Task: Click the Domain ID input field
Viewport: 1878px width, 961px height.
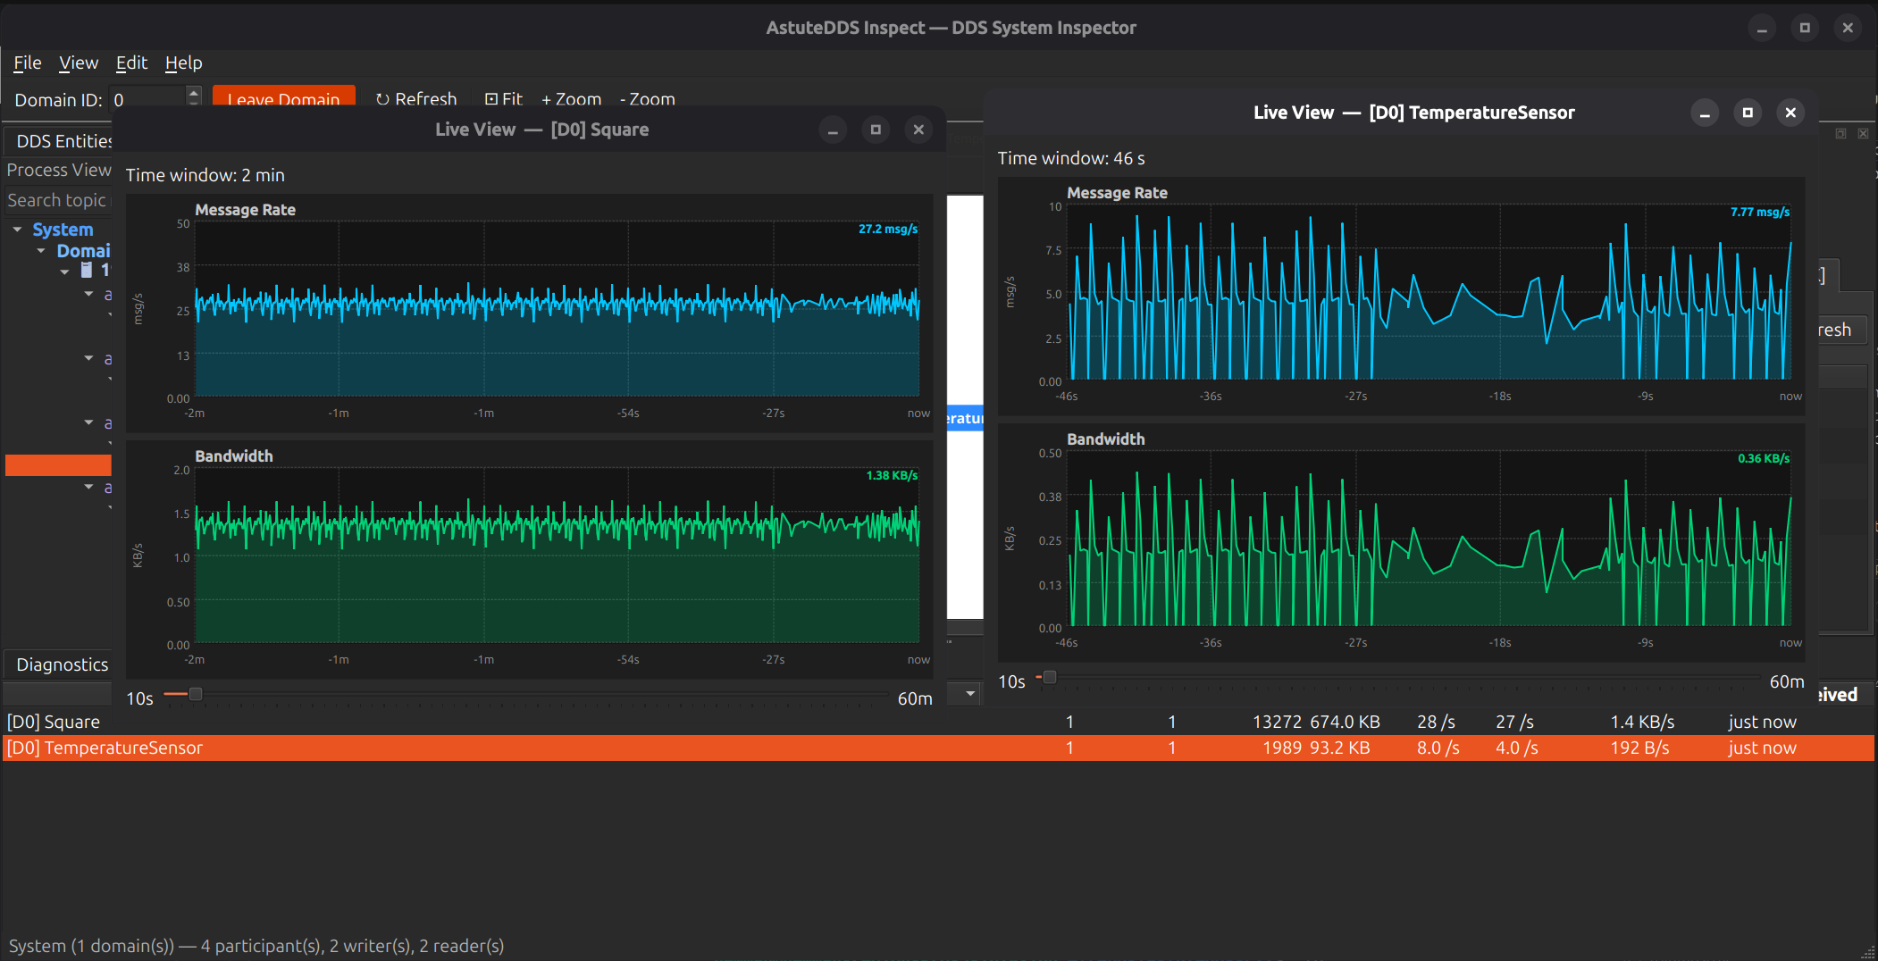Action: (x=148, y=99)
